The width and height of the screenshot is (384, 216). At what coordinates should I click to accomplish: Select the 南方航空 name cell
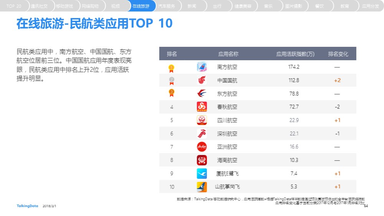coord(227,67)
